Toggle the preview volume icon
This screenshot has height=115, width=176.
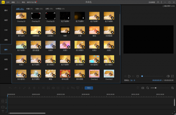[x=168, y=76]
